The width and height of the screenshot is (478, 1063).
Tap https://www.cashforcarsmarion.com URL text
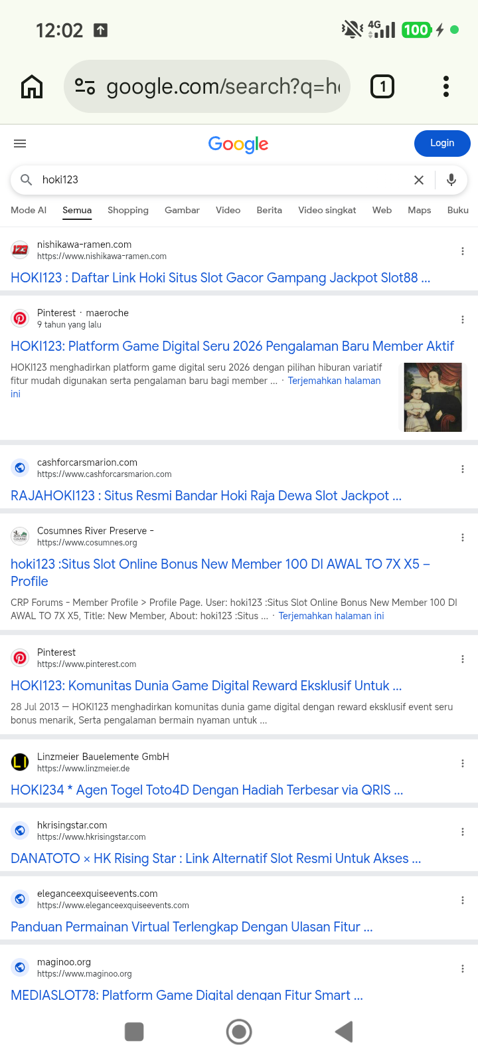104,474
